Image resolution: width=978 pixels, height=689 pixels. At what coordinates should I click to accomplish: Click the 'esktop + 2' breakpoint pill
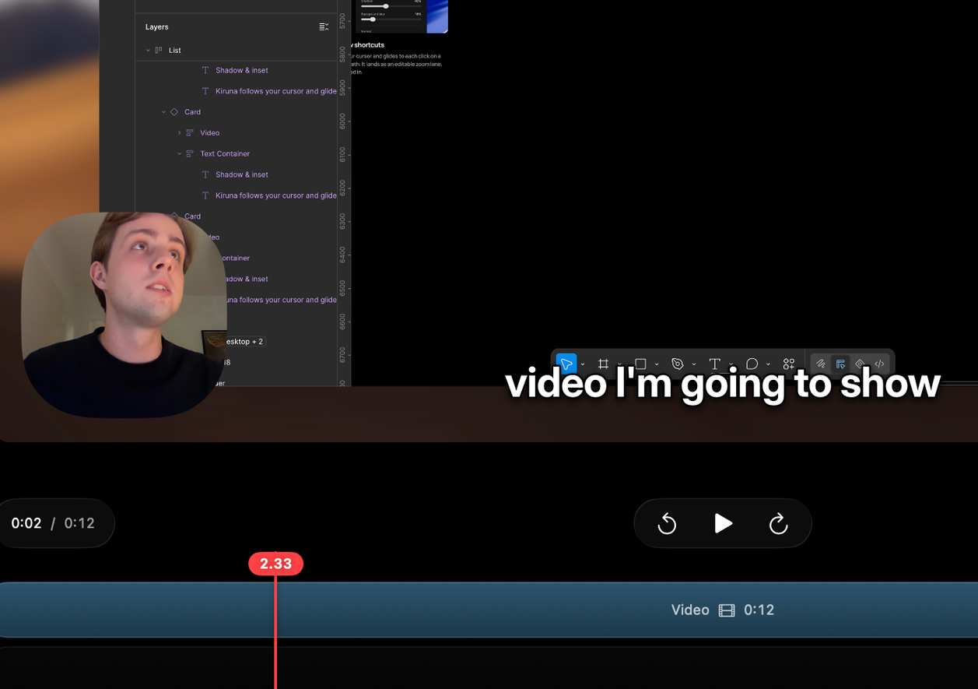click(244, 342)
